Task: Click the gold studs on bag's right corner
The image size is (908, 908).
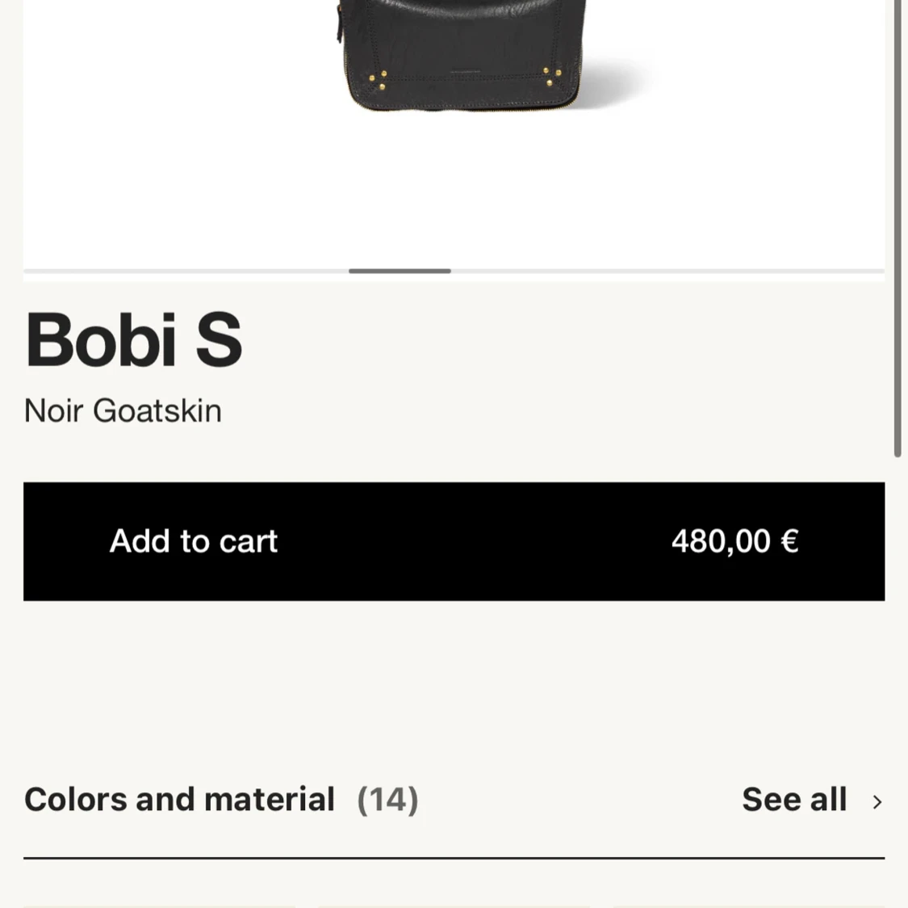Action: [x=552, y=76]
